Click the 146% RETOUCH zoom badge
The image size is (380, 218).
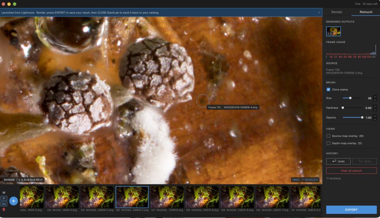pyautogui.click(x=305, y=180)
